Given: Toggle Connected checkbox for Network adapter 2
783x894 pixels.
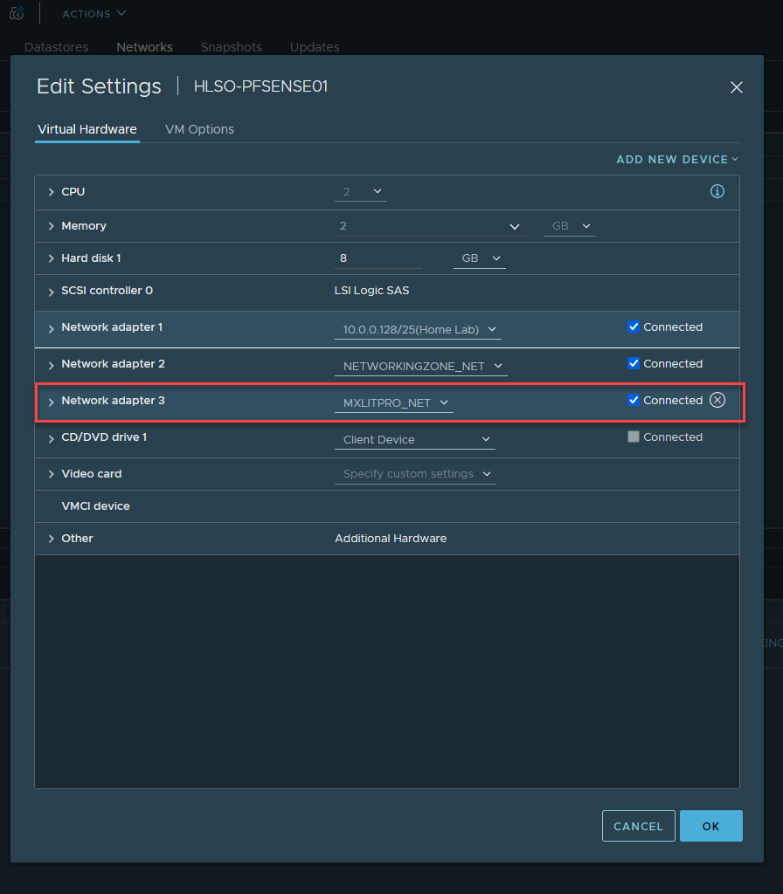Looking at the screenshot, I should pyautogui.click(x=634, y=364).
